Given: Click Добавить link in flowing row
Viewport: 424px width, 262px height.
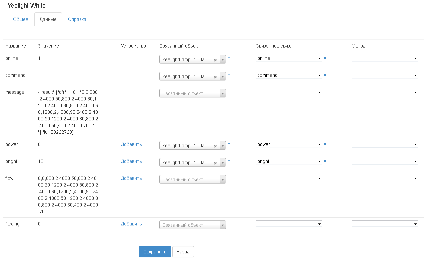Looking at the screenshot, I should (x=131, y=224).
